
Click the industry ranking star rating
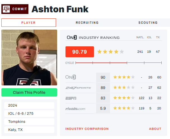[x=110, y=52]
